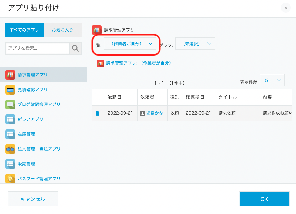Open the 請求管理アプリ: (作業者が自分) link
Screen dimensions: 296x214
[138, 63]
